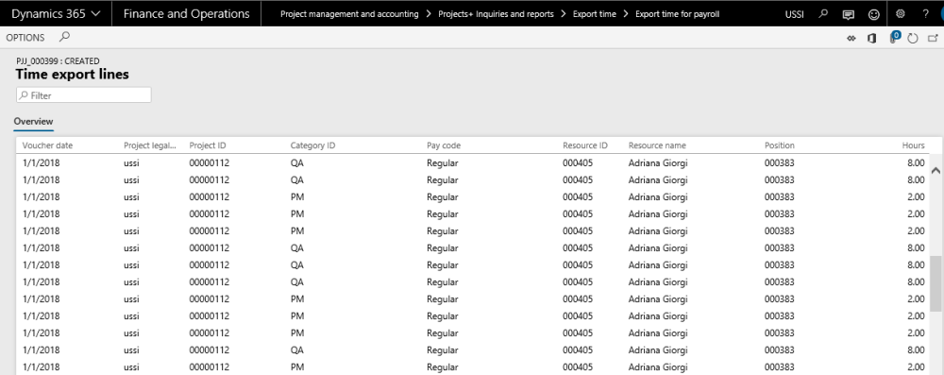This screenshot has height=375, width=944.
Task: Open the global search magnifier in top bar
Action: [x=824, y=13]
